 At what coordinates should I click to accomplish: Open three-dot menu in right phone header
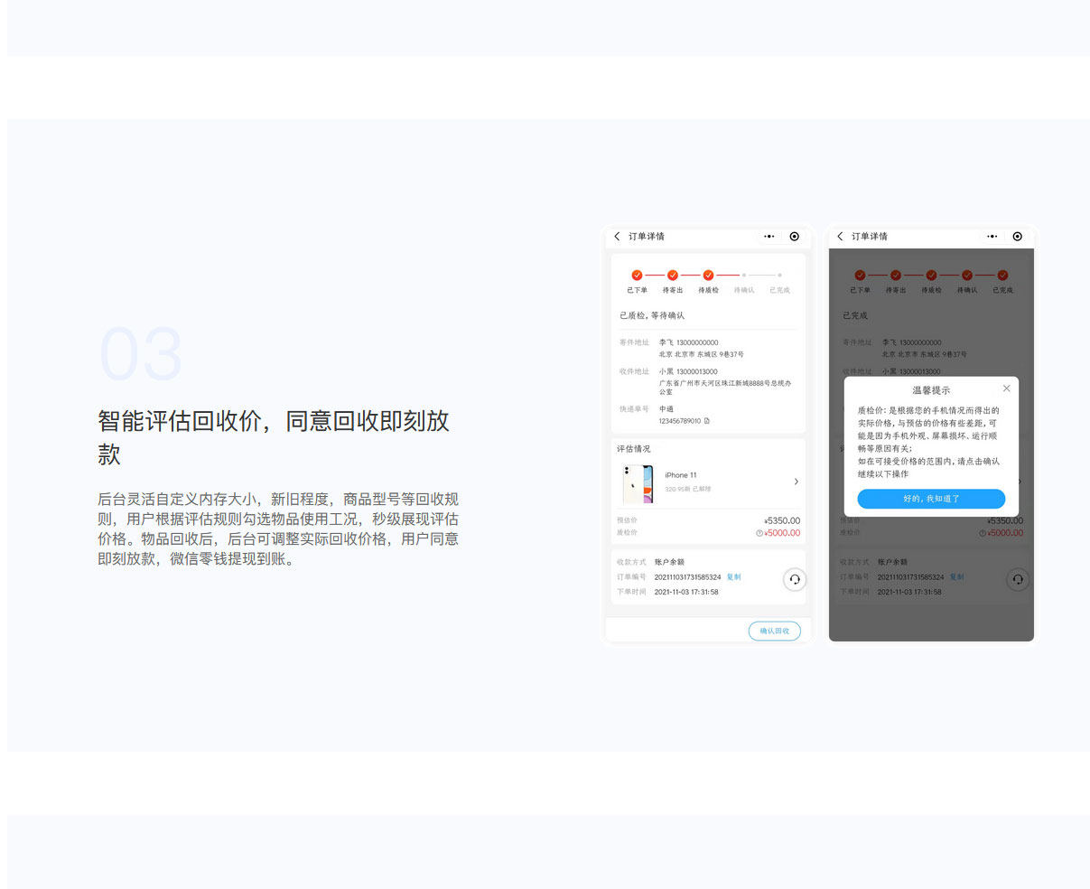point(992,237)
